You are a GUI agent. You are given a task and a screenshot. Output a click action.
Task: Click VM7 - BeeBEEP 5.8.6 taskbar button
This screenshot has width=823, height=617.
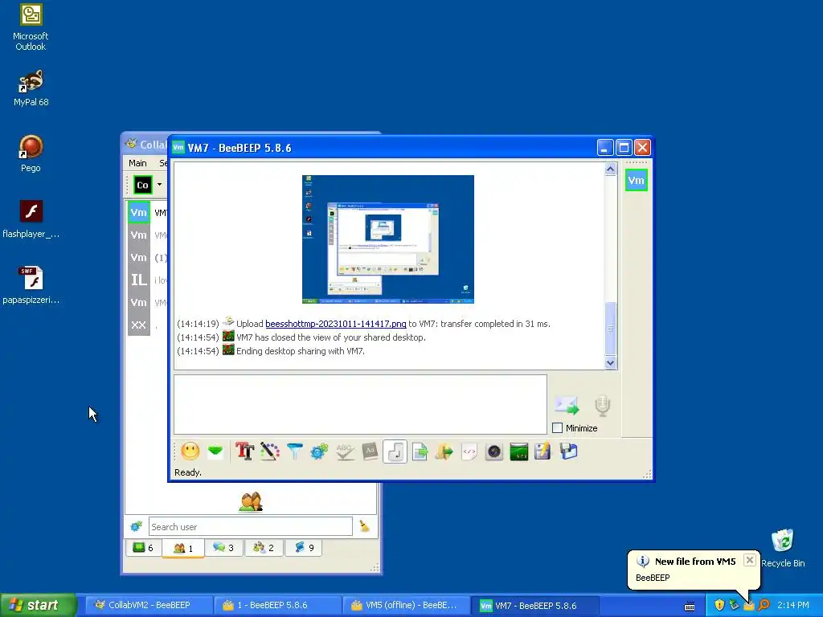[x=534, y=605]
